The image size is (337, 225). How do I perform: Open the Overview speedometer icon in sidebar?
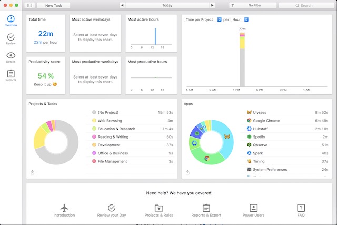point(11,19)
